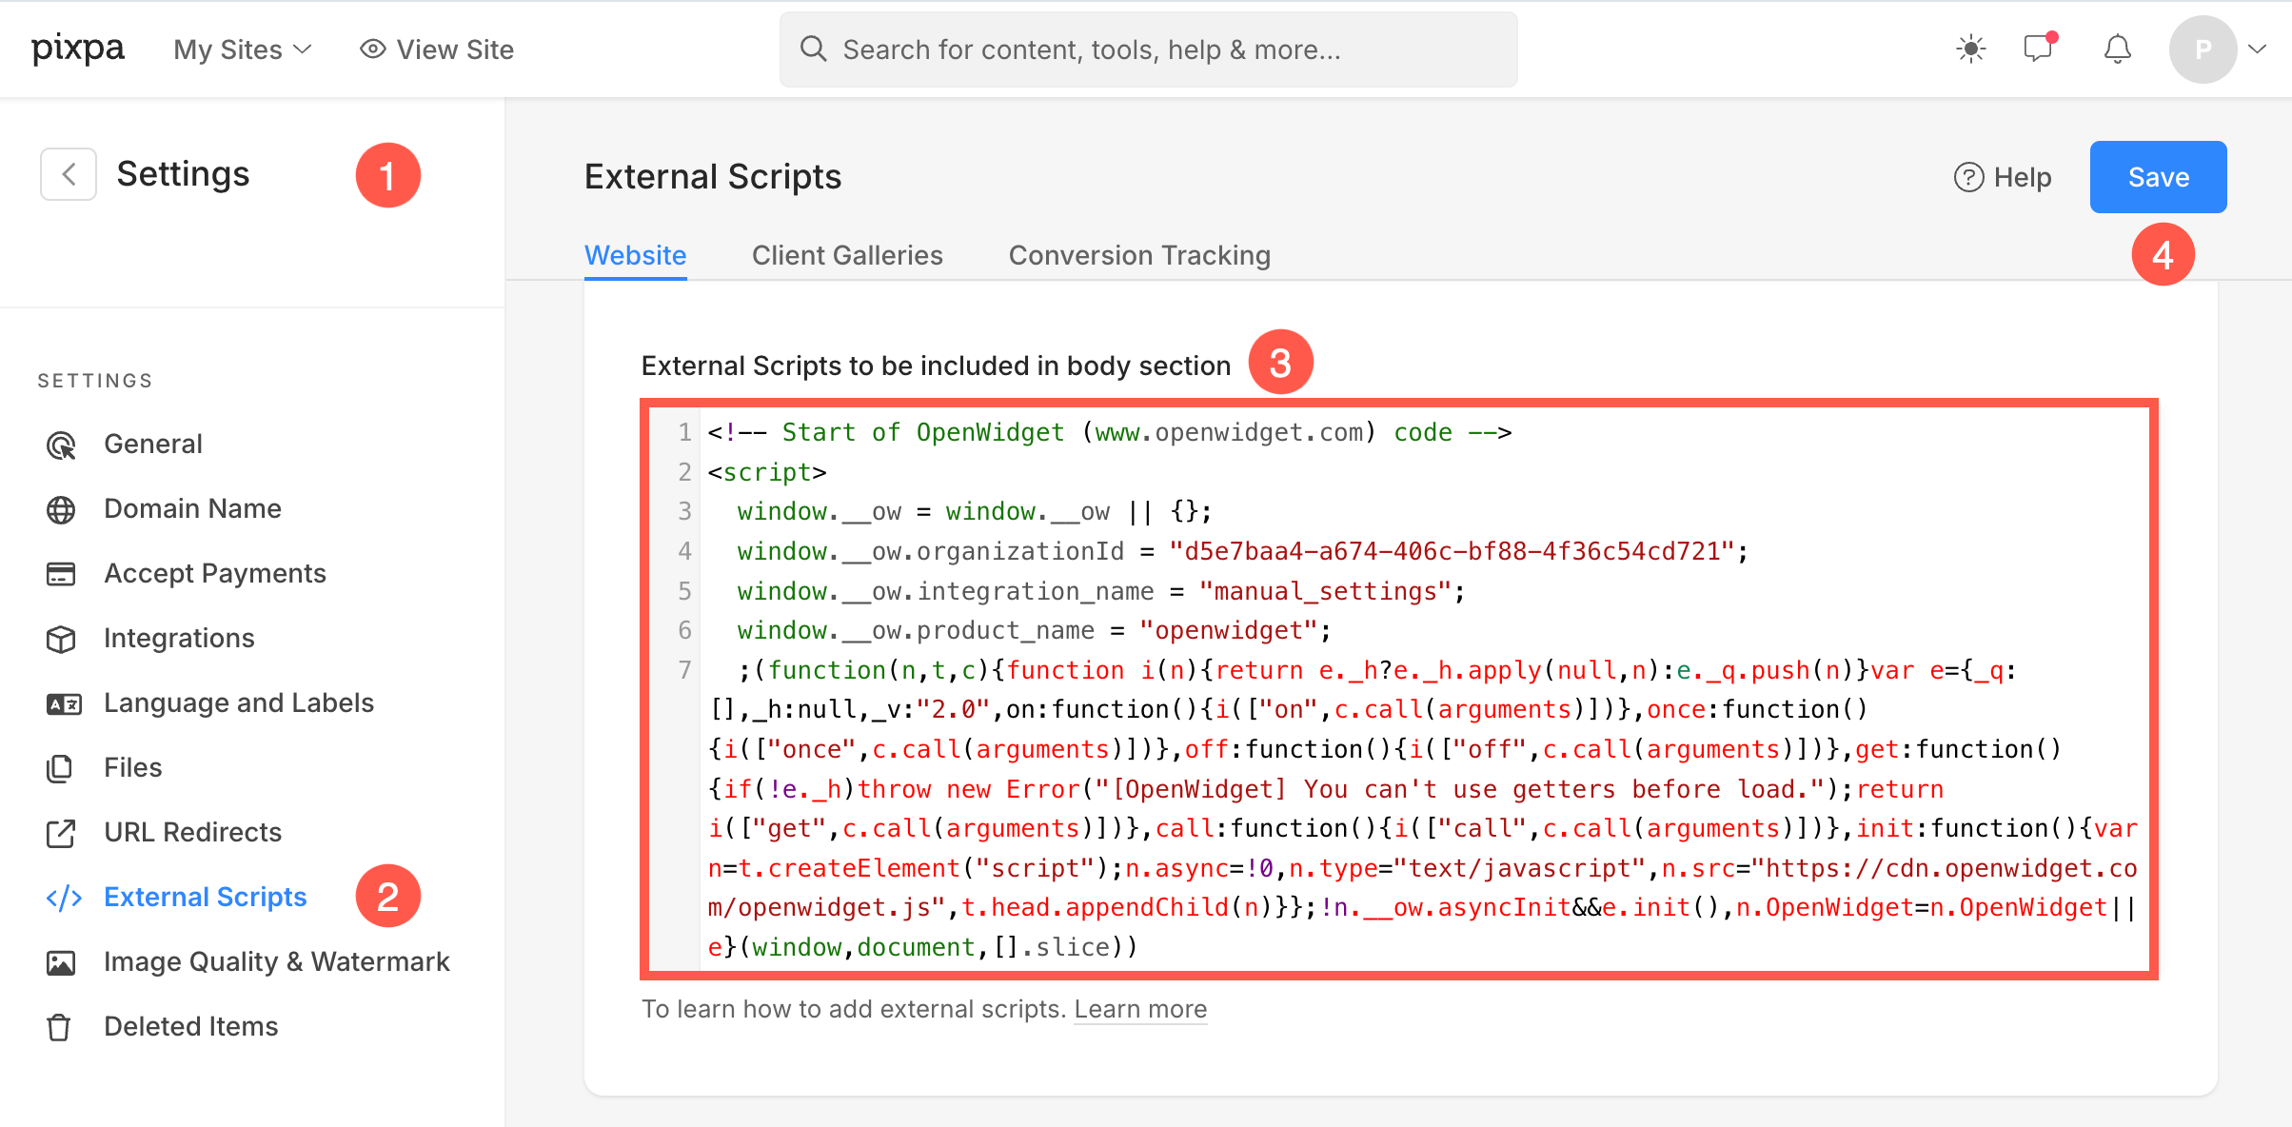Switch to the Conversion Tracking tab
Viewport: 2292px width, 1127px height.
pyautogui.click(x=1139, y=255)
